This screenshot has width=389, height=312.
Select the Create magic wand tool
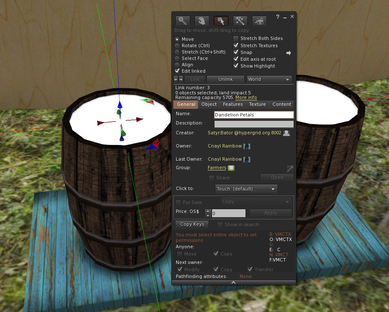click(x=240, y=21)
